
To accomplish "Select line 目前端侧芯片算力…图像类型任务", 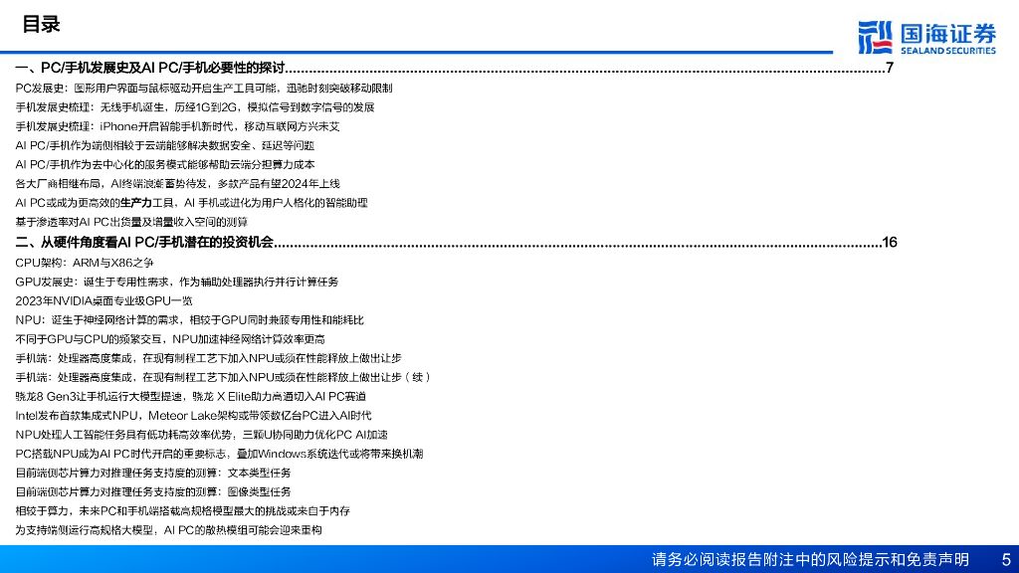I will [152, 491].
